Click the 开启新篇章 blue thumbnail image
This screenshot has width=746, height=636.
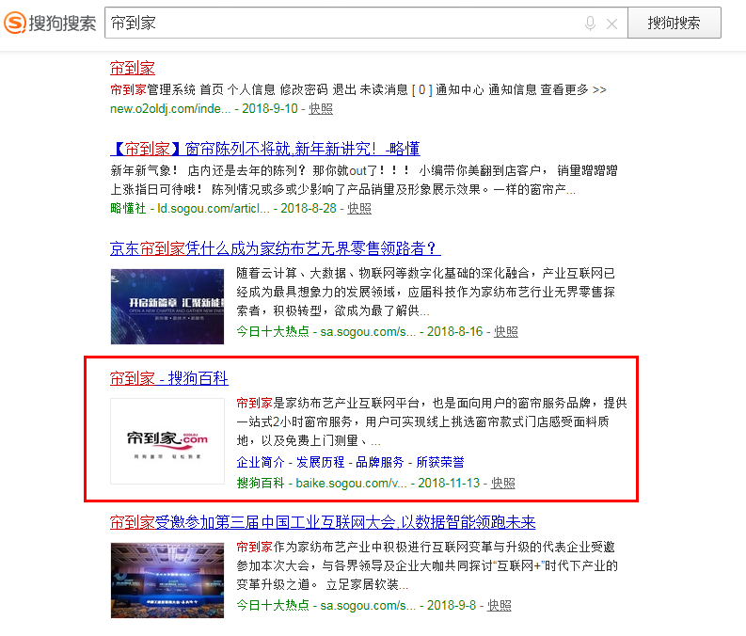(167, 307)
